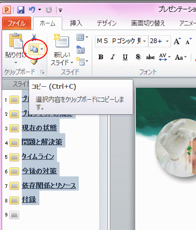The image size is (196, 230).
Task: Open the font size dropdown arrow
Action: 167,42
